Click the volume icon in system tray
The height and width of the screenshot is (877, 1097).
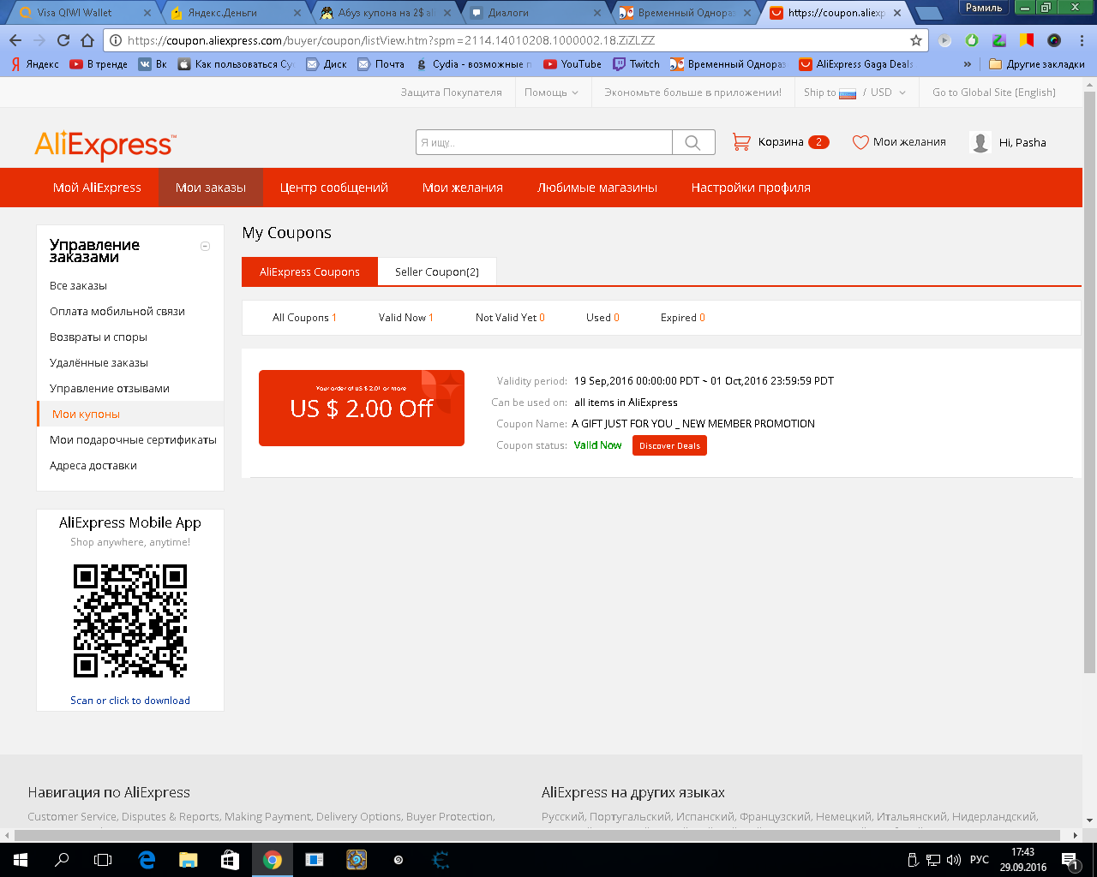[954, 860]
